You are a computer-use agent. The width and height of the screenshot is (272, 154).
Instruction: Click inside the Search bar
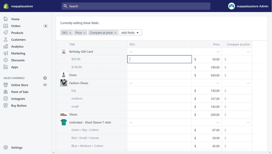pos(136,6)
